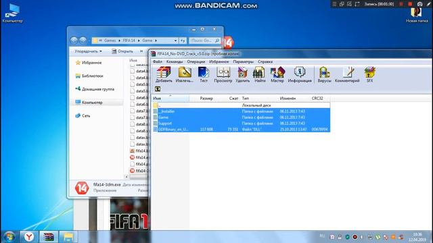The image size is (433, 243).
Task: Show archive Информация (Info)
Action: click(x=300, y=74)
